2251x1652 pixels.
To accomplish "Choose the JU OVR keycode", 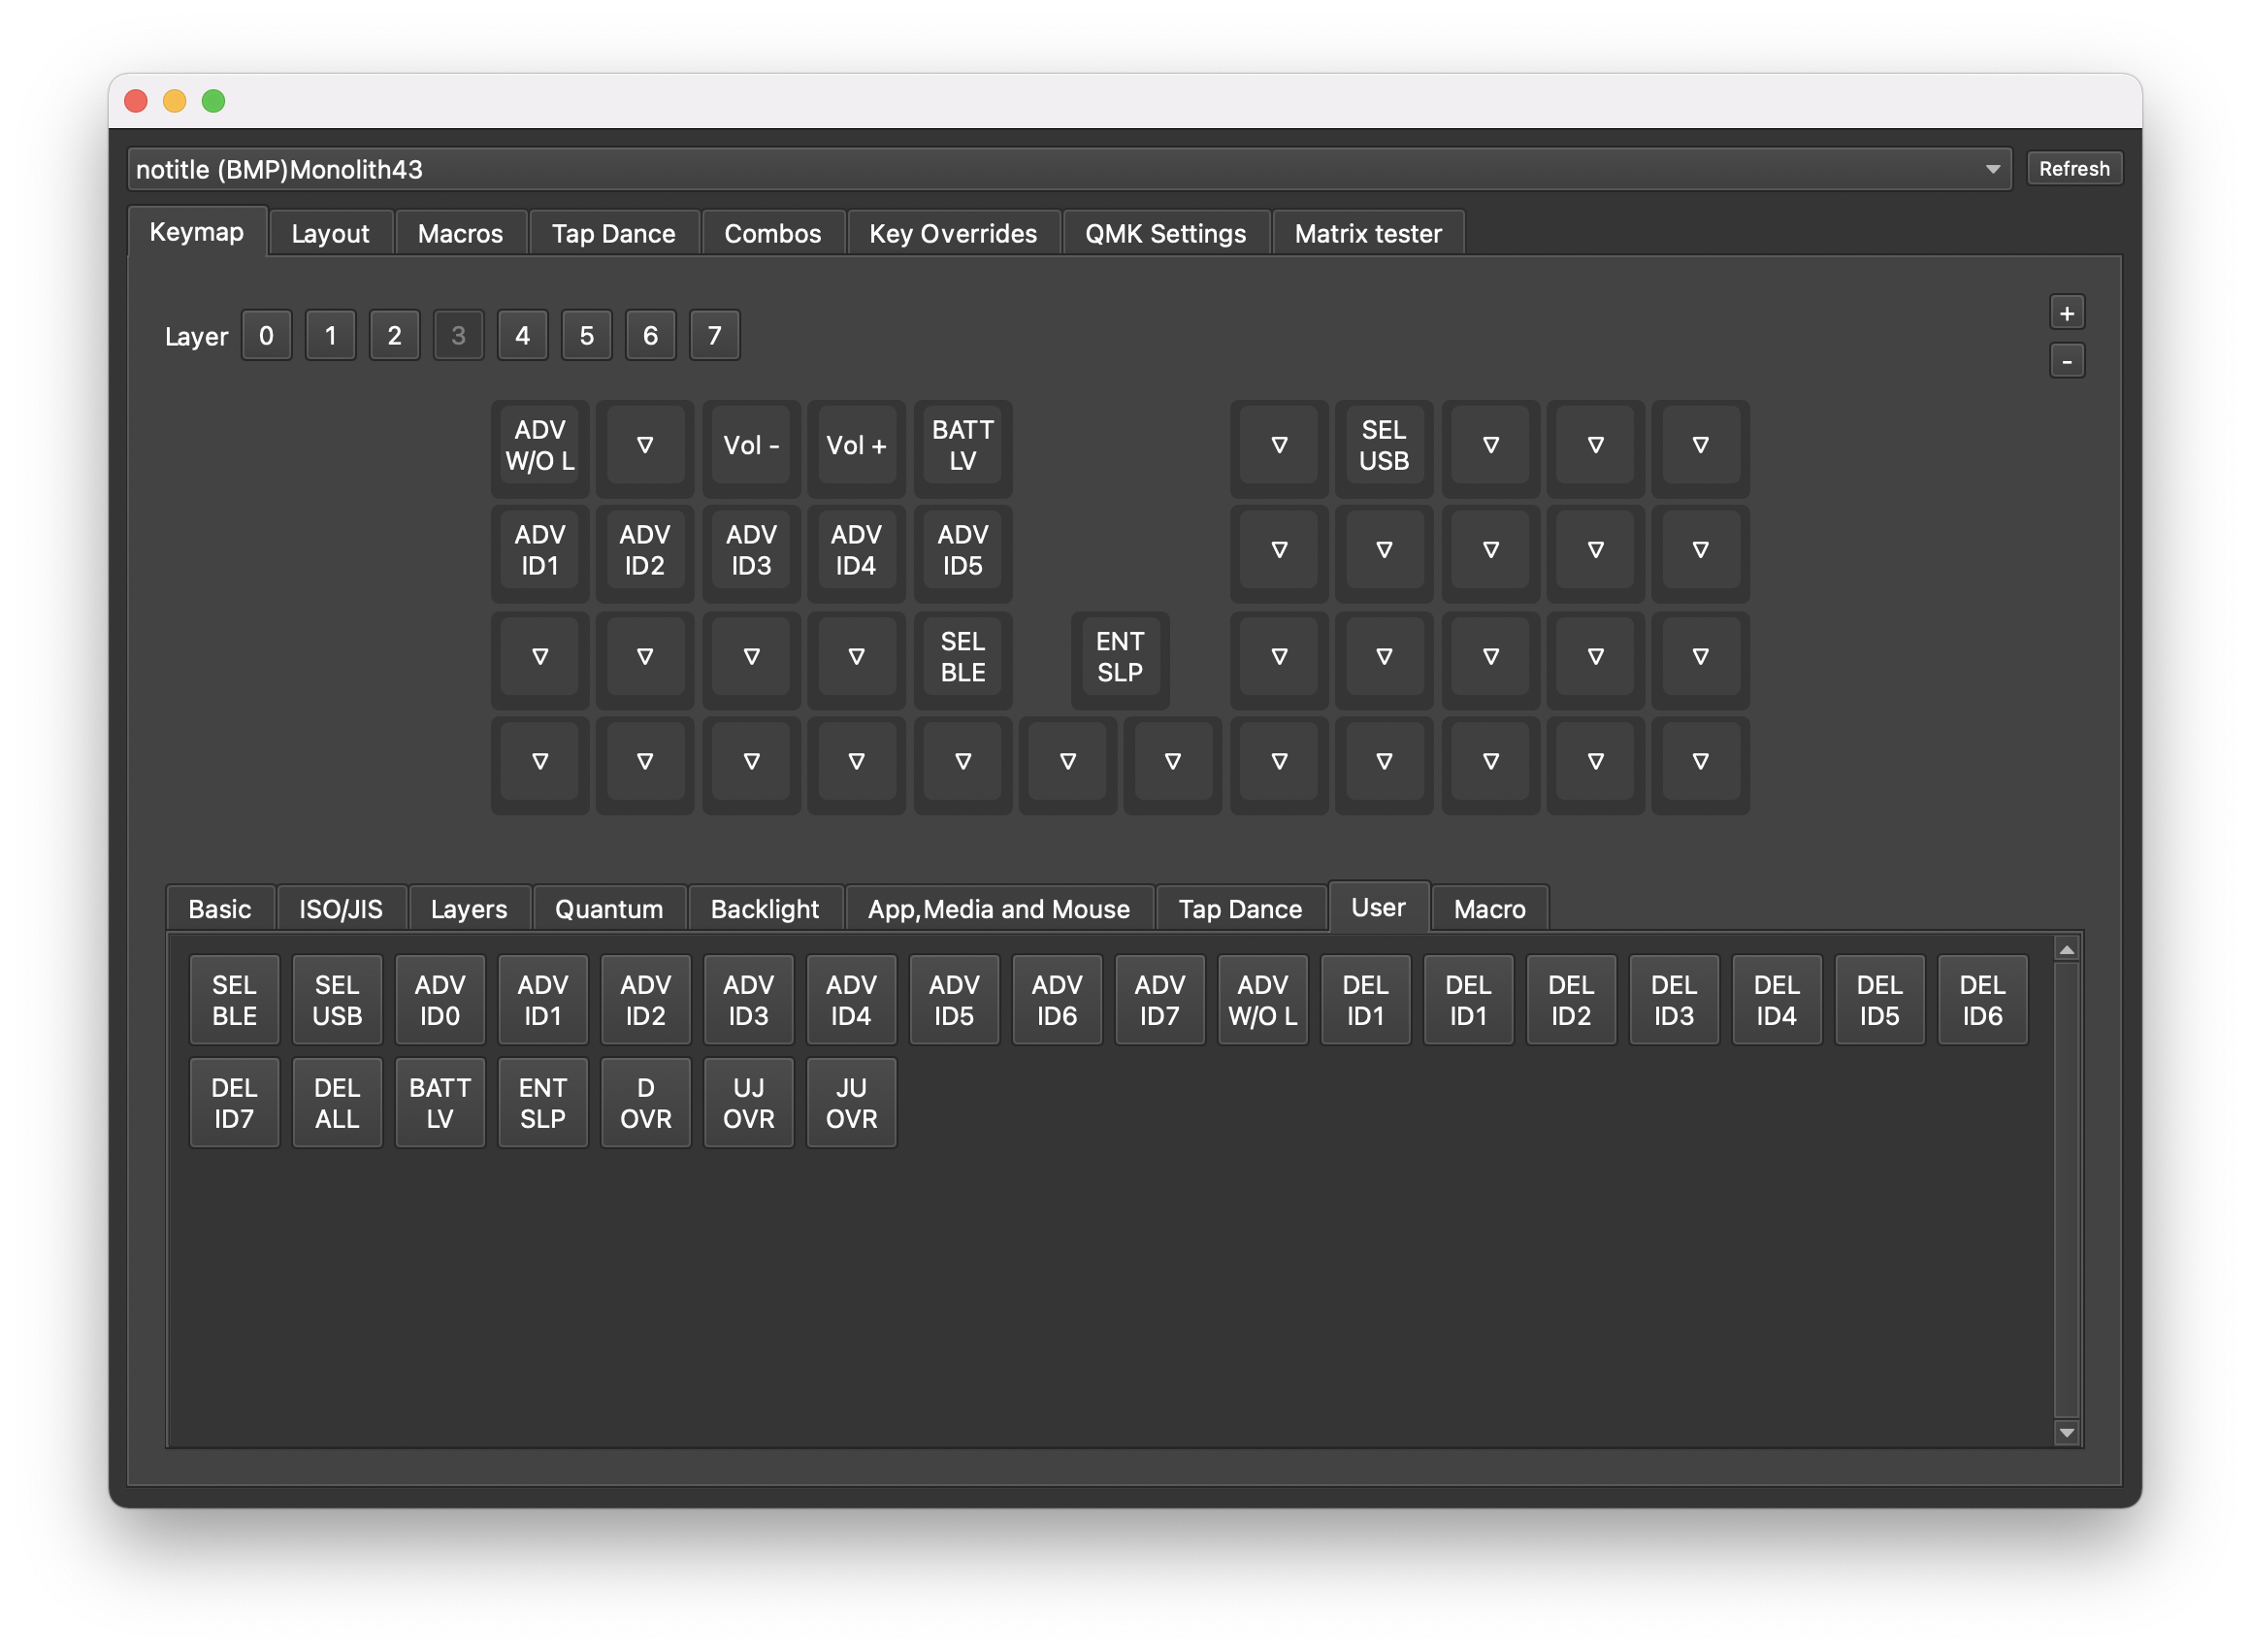I will click(851, 1103).
